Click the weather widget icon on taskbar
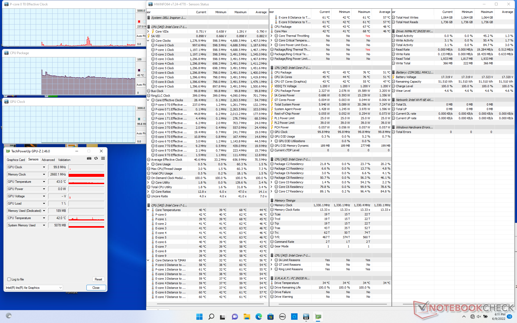This screenshot has width=517, height=323. 9,315
